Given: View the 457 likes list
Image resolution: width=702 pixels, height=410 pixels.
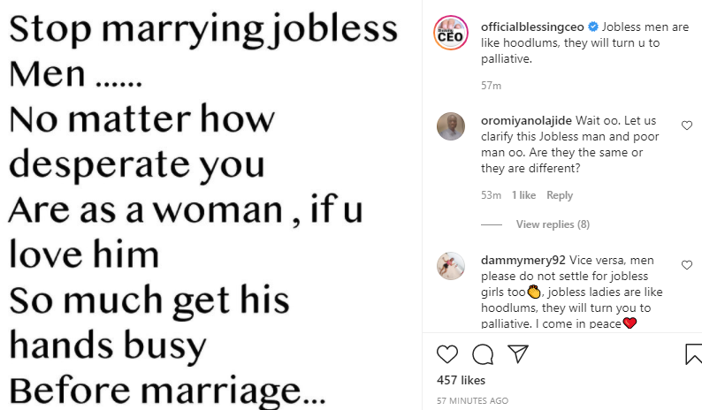Looking at the screenshot, I should 462,381.
